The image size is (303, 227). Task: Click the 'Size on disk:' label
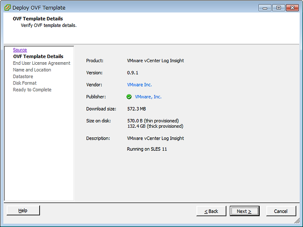point(98,121)
